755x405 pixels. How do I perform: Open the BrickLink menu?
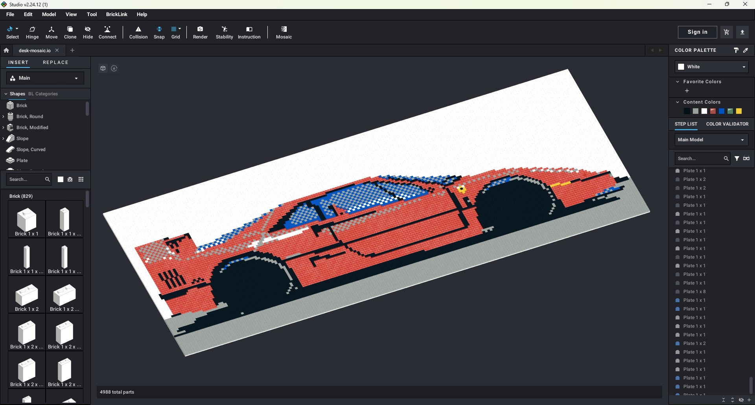pyautogui.click(x=116, y=15)
